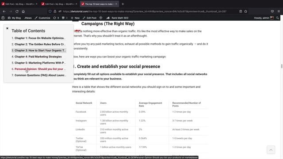Switch to the second Edit Post tab

59,4
